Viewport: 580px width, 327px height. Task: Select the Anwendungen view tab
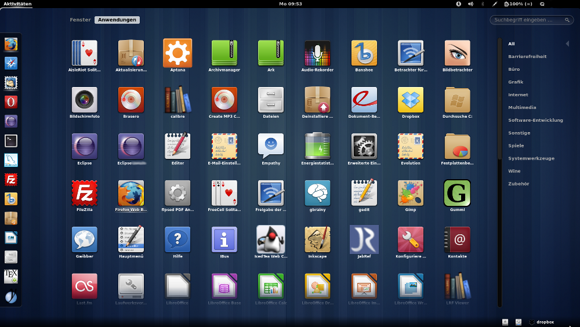pos(117,20)
